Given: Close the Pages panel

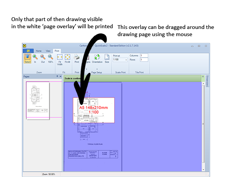Looking at the screenshot, I should [x=60, y=76].
